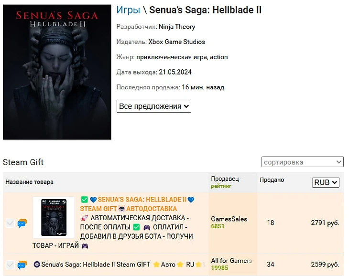Click the rocket icon next to АВТОМАТИЧЕСКАЯ ДОСТАВКА
The height and width of the screenshot is (276, 349).
tap(84, 218)
